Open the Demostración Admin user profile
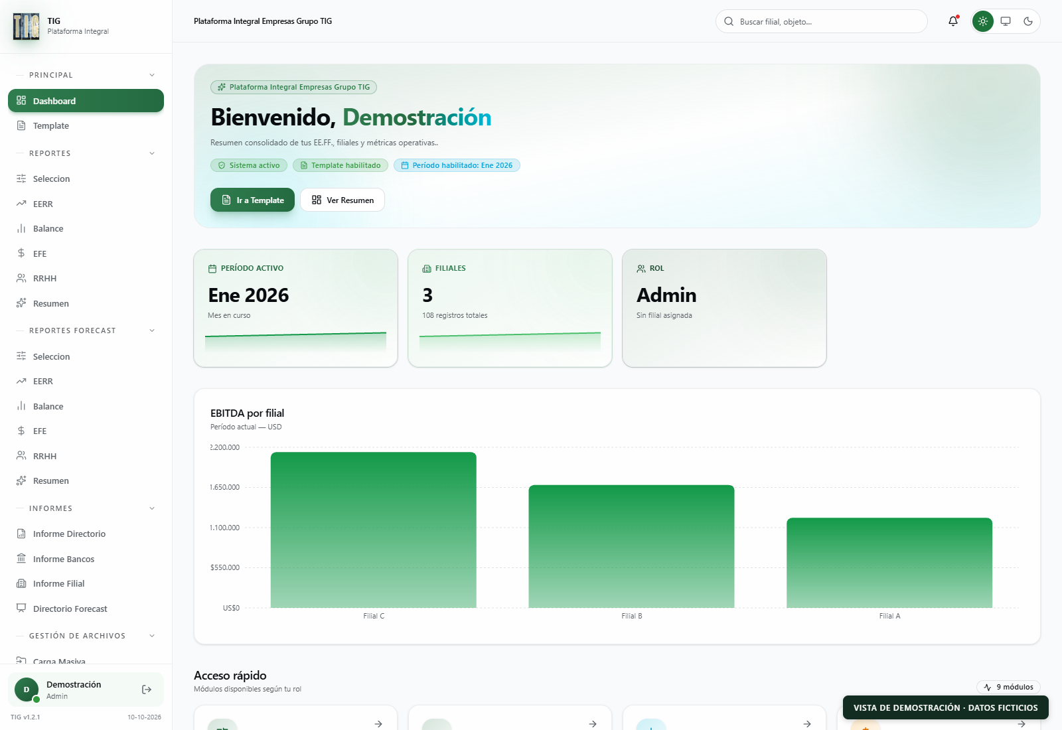The image size is (1062, 730). click(86, 690)
